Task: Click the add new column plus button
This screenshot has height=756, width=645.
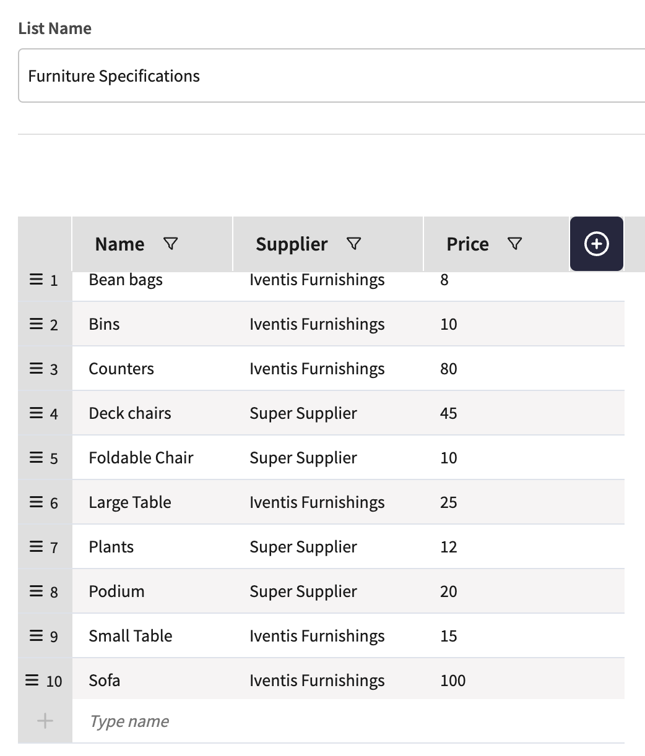Action: [x=595, y=244]
